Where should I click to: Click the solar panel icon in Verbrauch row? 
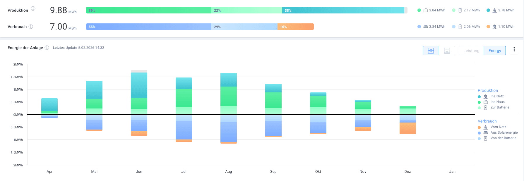[426, 27]
